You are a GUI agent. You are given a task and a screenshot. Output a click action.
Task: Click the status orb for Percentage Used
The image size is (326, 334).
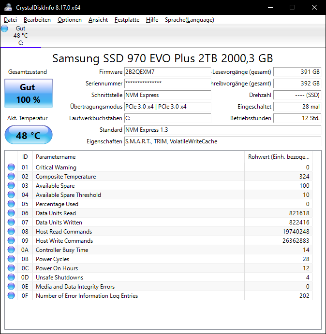click(11, 204)
